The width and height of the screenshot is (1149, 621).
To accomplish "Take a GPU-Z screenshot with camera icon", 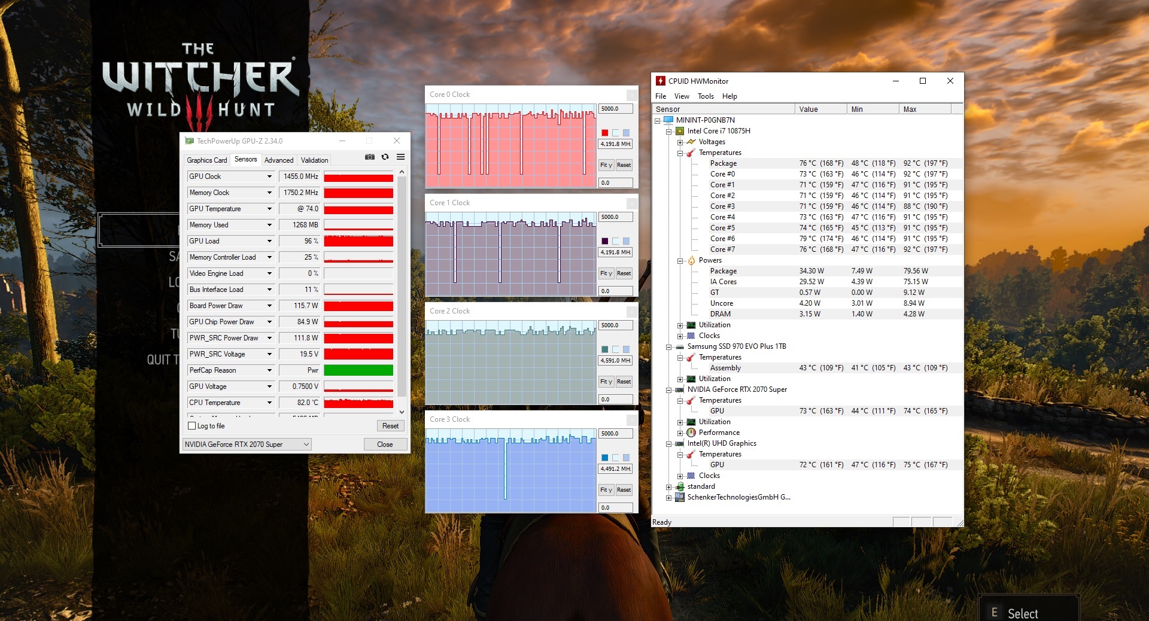I will click(x=370, y=157).
